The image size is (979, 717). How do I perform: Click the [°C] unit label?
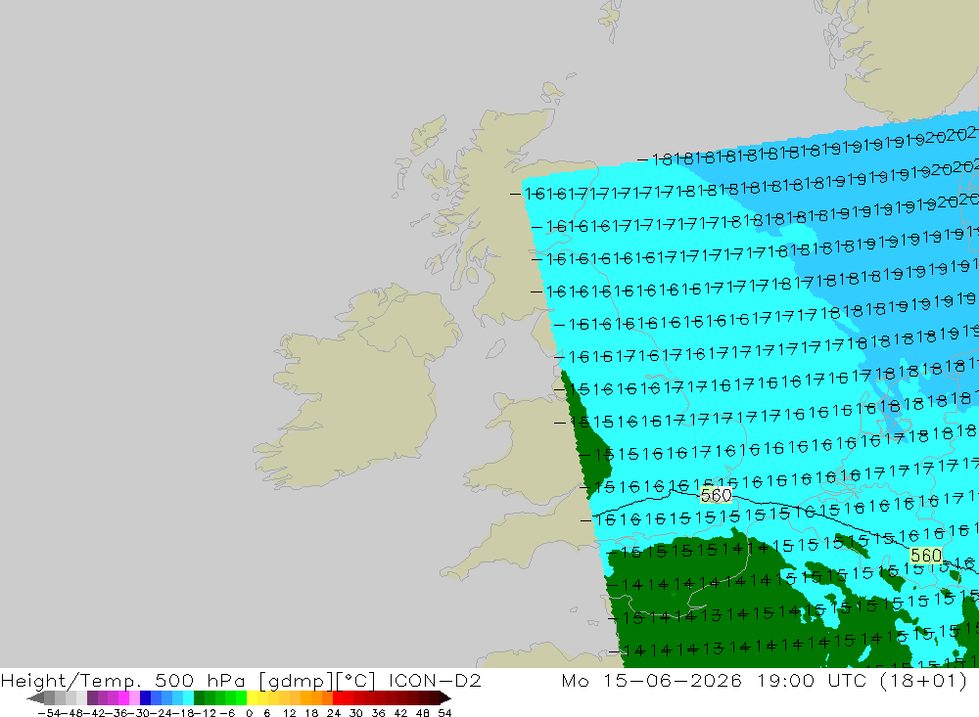point(355,681)
